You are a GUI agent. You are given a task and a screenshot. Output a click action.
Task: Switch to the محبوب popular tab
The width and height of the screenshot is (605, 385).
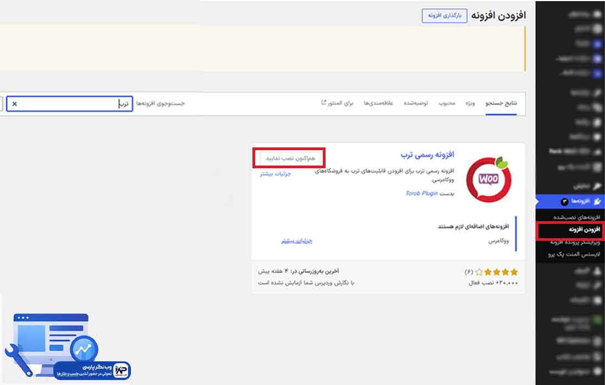tap(447, 103)
